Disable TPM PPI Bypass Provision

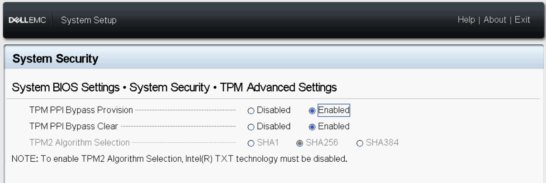(x=251, y=110)
